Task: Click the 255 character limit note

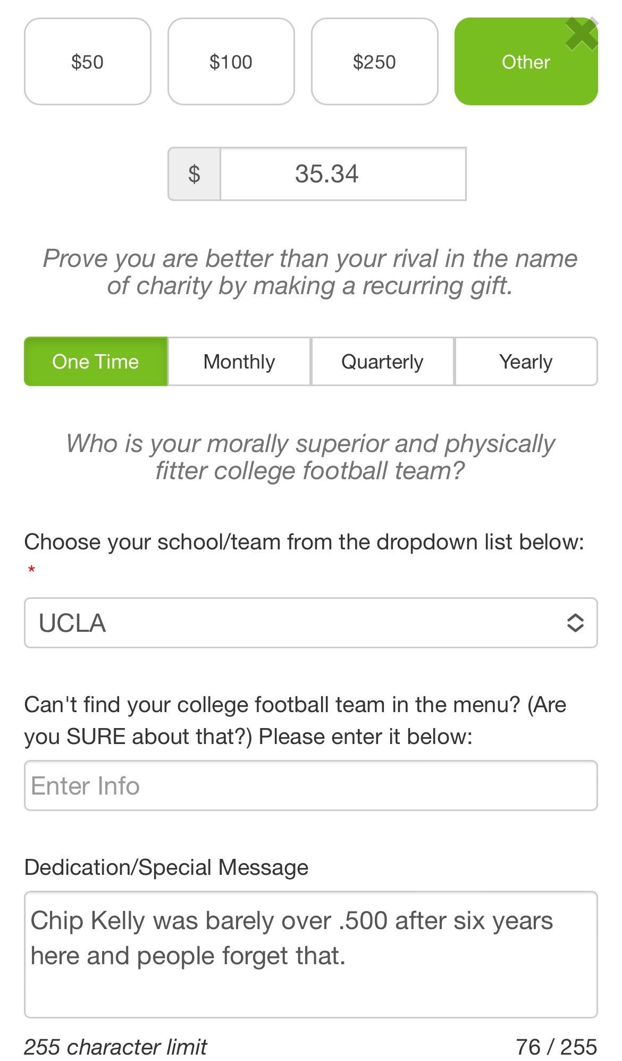Action: pyautogui.click(x=115, y=1047)
